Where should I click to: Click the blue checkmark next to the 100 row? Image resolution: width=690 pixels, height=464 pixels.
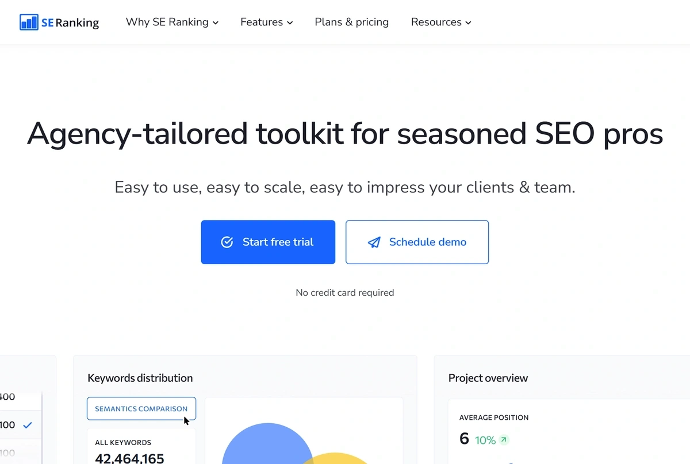point(26,425)
